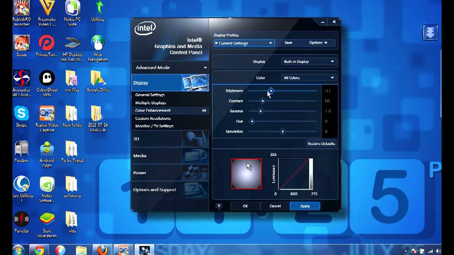Select the Power category
Image resolution: width=454 pixels, height=255 pixels.
pyautogui.click(x=170, y=173)
